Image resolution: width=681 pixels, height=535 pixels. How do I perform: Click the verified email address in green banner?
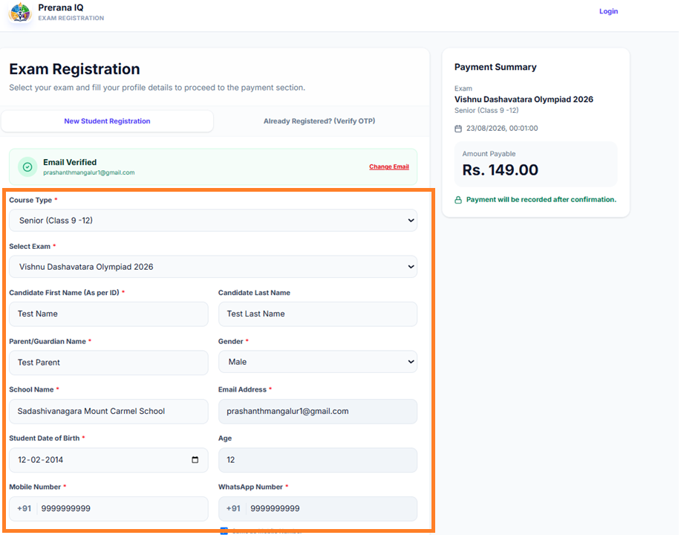[89, 172]
